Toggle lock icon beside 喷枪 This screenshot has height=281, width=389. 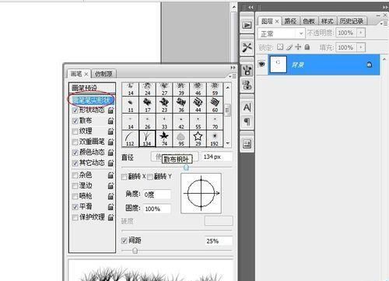click(110, 196)
